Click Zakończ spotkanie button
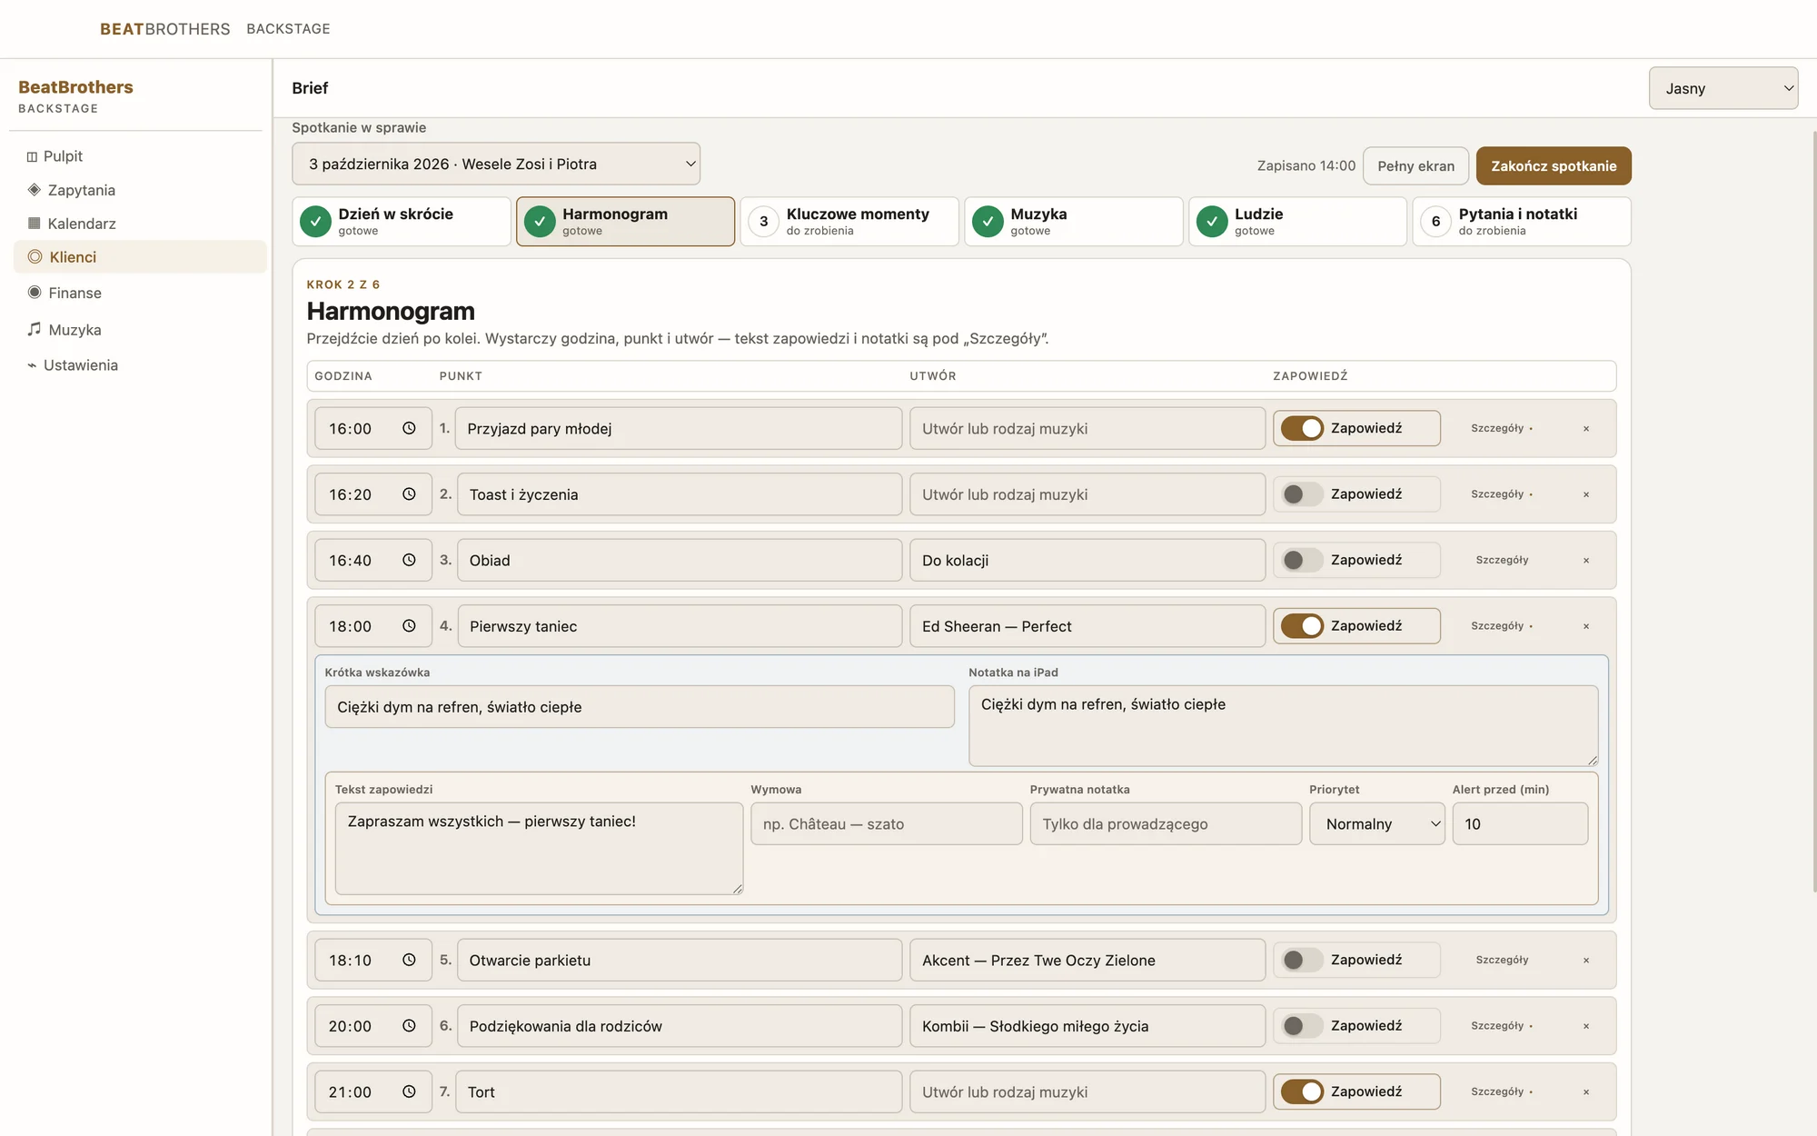 1554,165
